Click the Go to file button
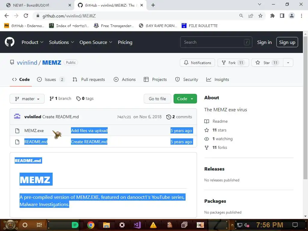Screen dimensions: 308x231 [x=157, y=99]
